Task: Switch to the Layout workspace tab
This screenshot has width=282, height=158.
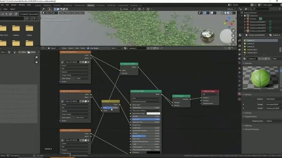Action: [38, 5]
